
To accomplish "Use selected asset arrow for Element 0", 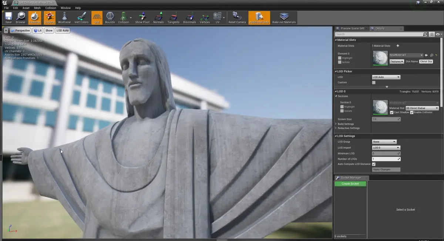I will (x=426, y=55).
